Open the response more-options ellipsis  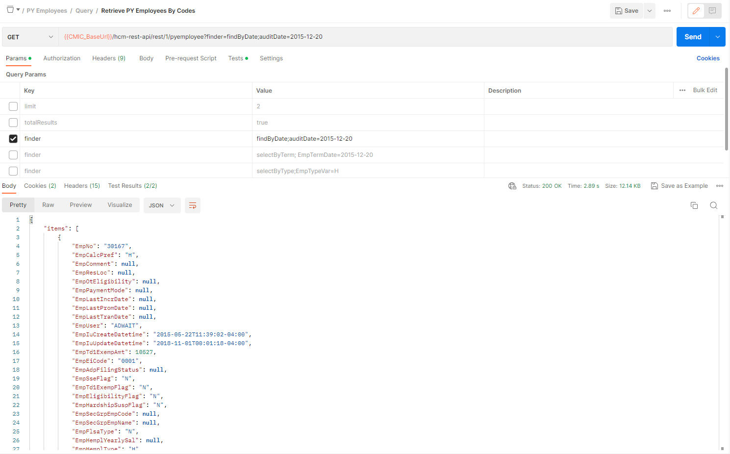pyautogui.click(x=720, y=186)
